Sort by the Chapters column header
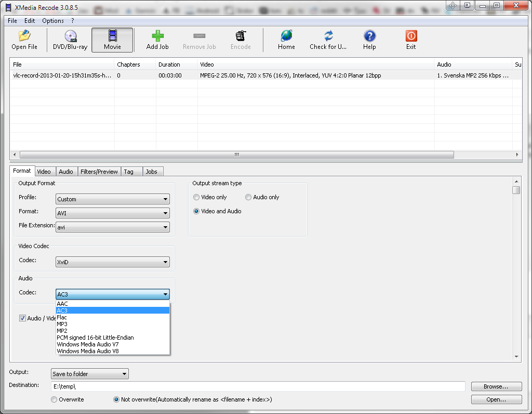Image resolution: width=532 pixels, height=414 pixels. [135, 64]
